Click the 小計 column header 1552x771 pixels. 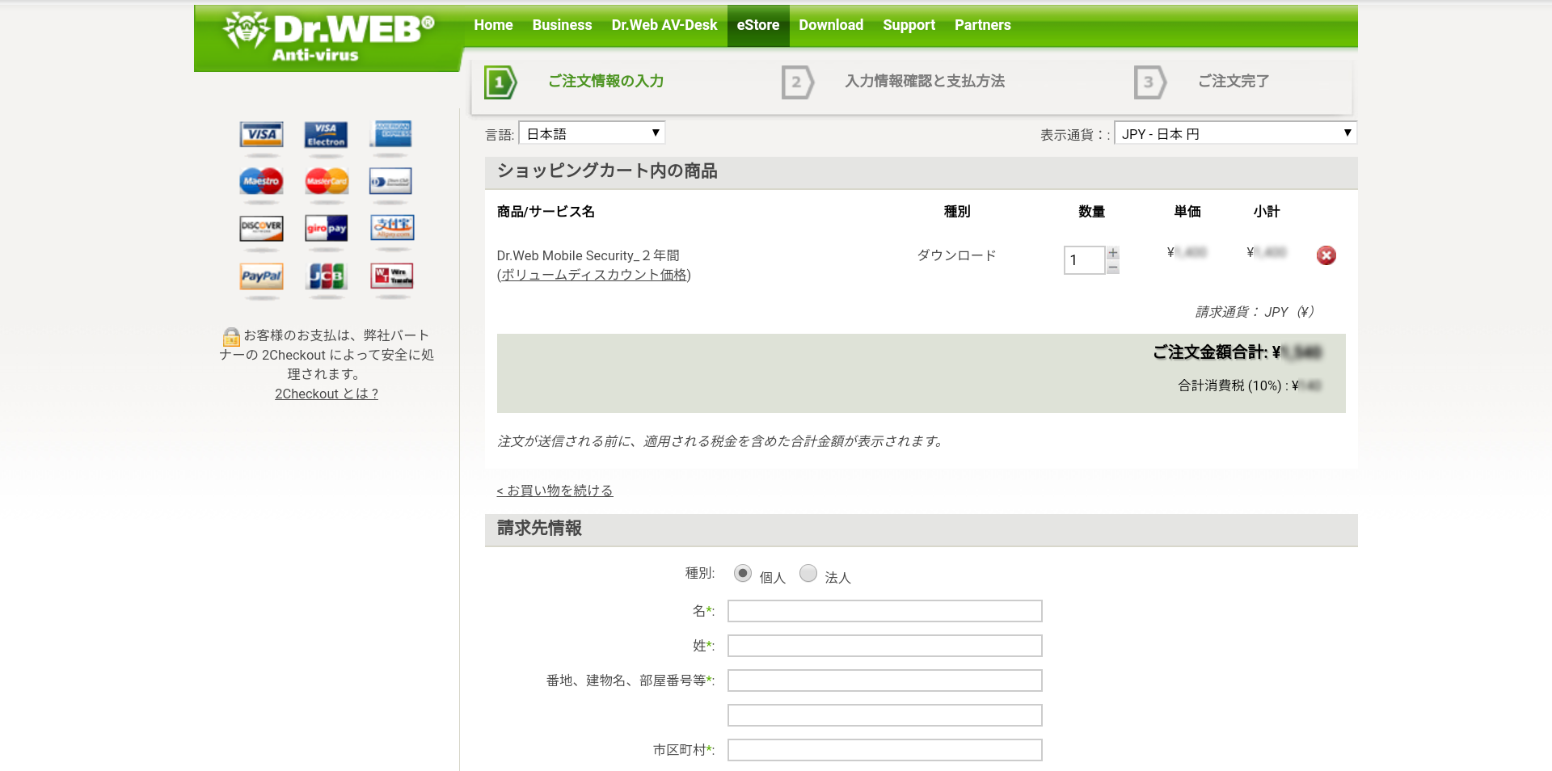[x=1267, y=212]
